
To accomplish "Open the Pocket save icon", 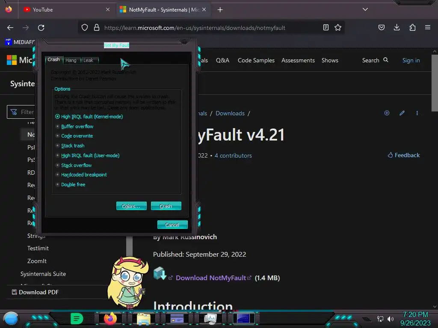I will click(x=381, y=27).
